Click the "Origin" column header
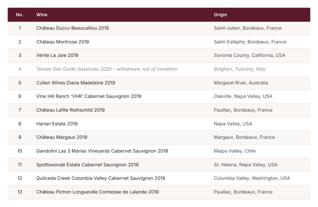This screenshot has width=318, height=207. 220,15
